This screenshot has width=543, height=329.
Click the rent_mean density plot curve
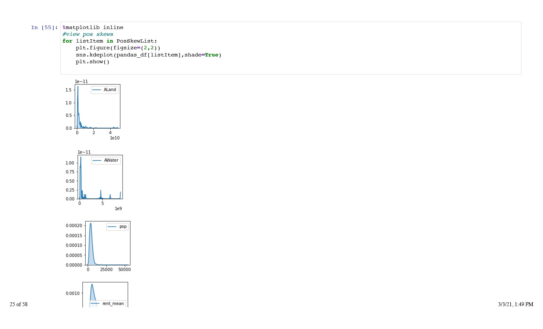coord(92,285)
